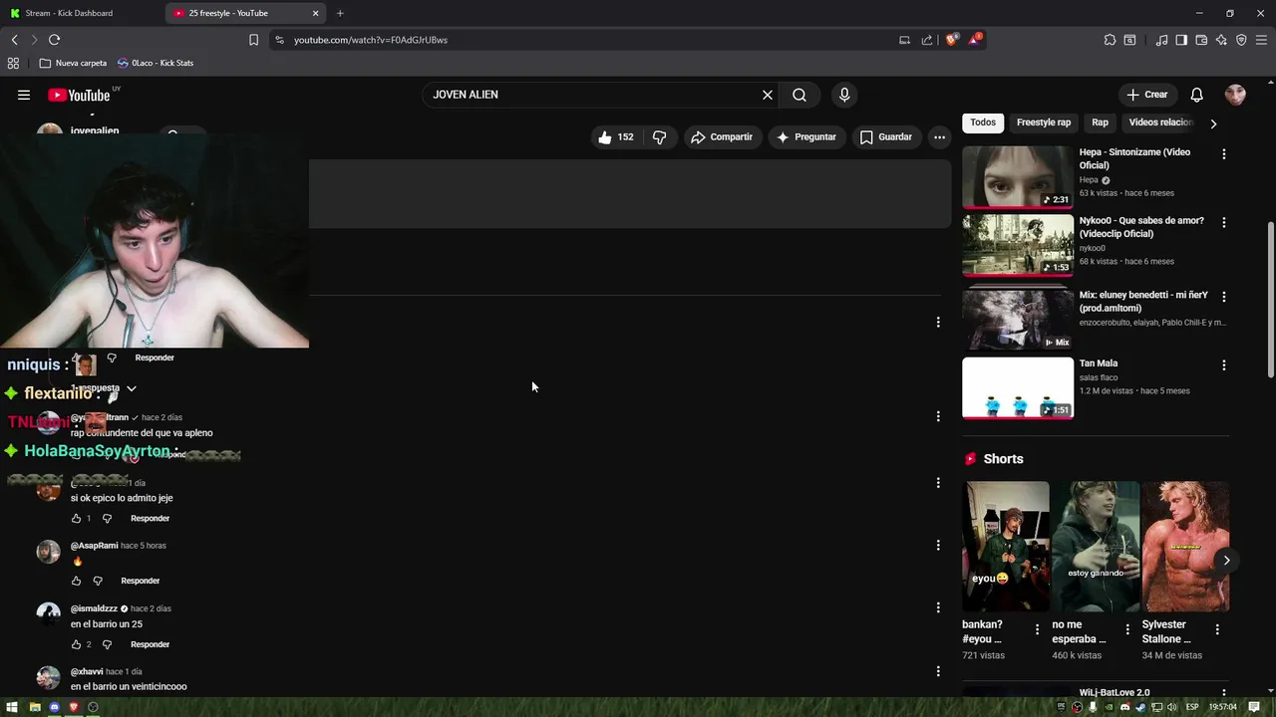Open the browser extensions puzzle icon
Viewport: 1276px width, 717px height.
(1110, 40)
